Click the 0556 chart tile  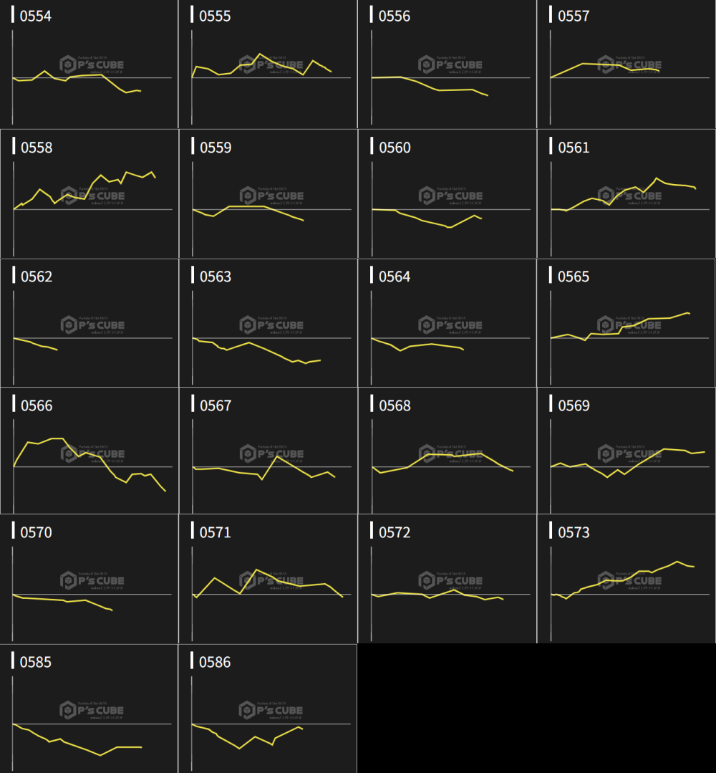447,64
